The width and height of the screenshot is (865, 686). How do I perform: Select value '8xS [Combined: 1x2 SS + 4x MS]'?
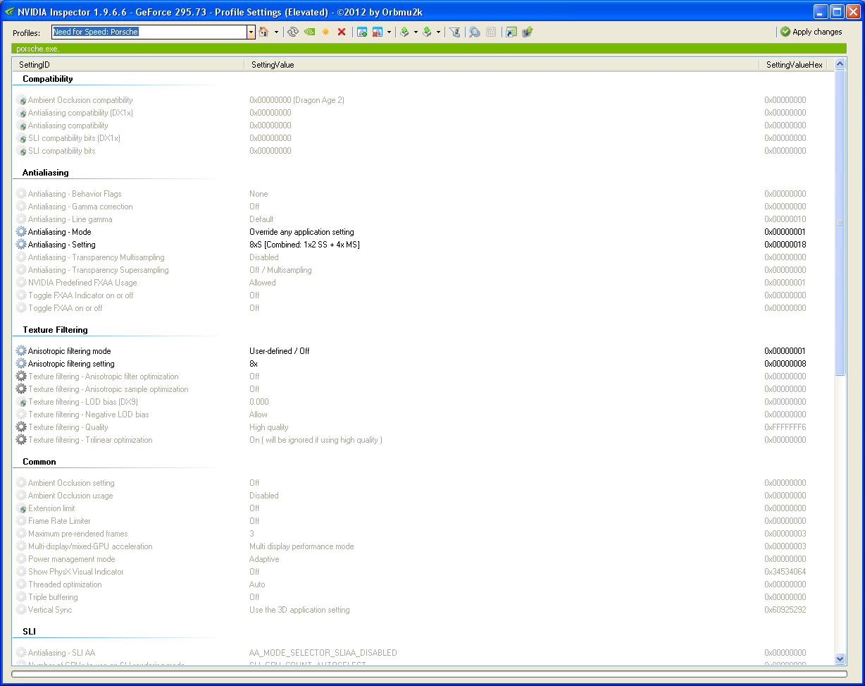click(x=304, y=245)
